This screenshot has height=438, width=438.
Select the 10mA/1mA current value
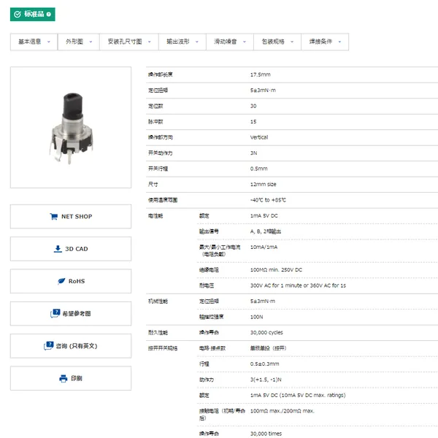click(x=264, y=247)
